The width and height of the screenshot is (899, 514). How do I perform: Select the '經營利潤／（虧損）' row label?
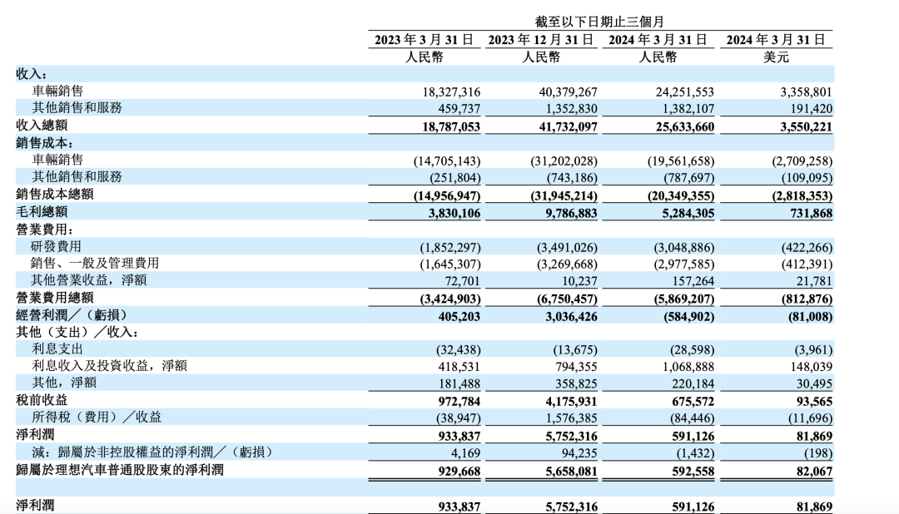pos(72,315)
